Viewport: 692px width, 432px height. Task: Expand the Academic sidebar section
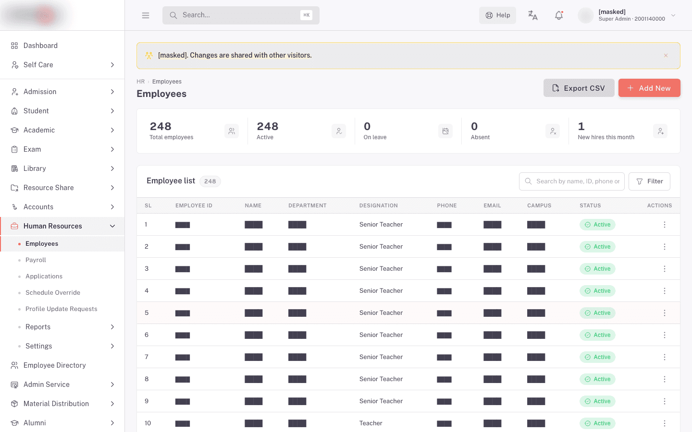[62, 130]
